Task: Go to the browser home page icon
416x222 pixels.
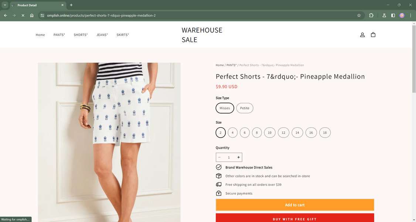Action: (x=32, y=15)
